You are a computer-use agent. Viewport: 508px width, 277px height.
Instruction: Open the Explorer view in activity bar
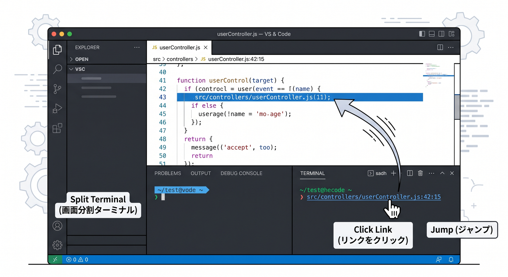tap(57, 50)
